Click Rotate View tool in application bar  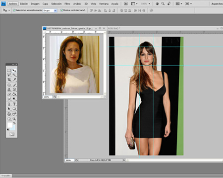[169, 3]
